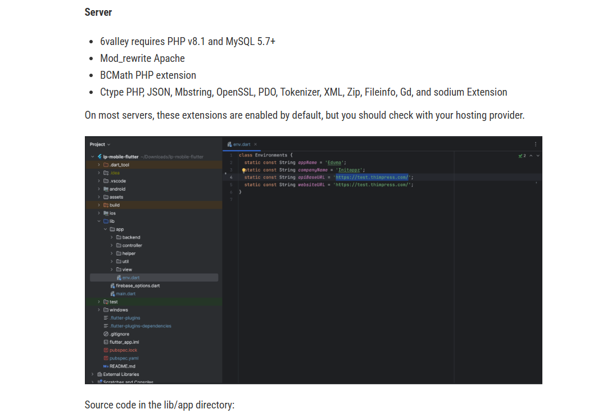The height and width of the screenshot is (418, 607).
Task: Go to previous highlighted problem arrow
Action: tap(531, 156)
